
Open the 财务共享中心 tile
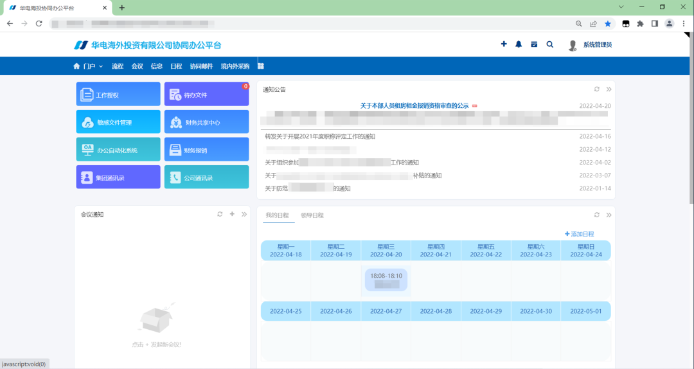coord(206,122)
